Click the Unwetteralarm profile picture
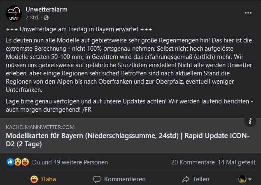The width and height of the screenshot is (261, 185). click(x=14, y=13)
